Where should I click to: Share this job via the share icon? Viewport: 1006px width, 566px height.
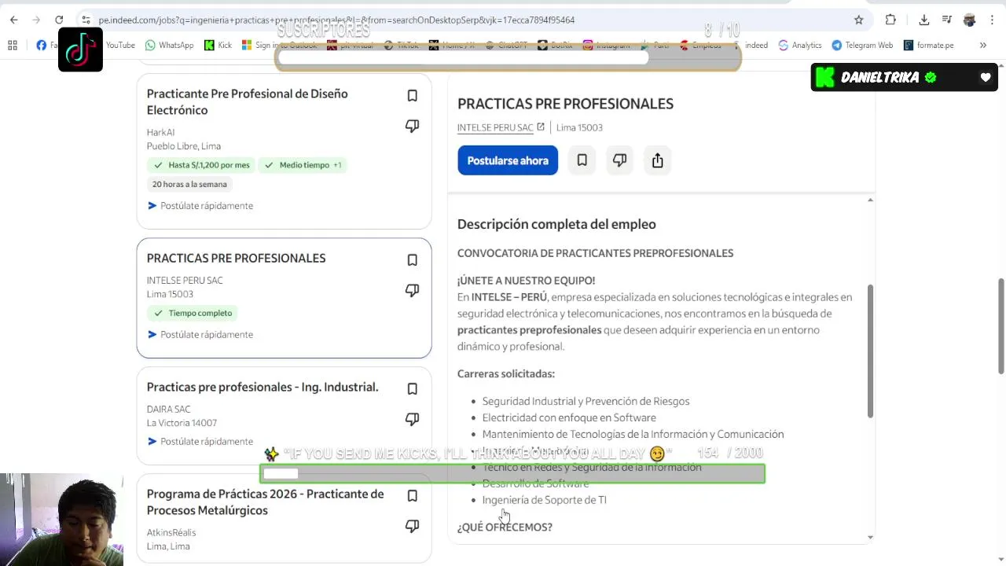coord(657,160)
